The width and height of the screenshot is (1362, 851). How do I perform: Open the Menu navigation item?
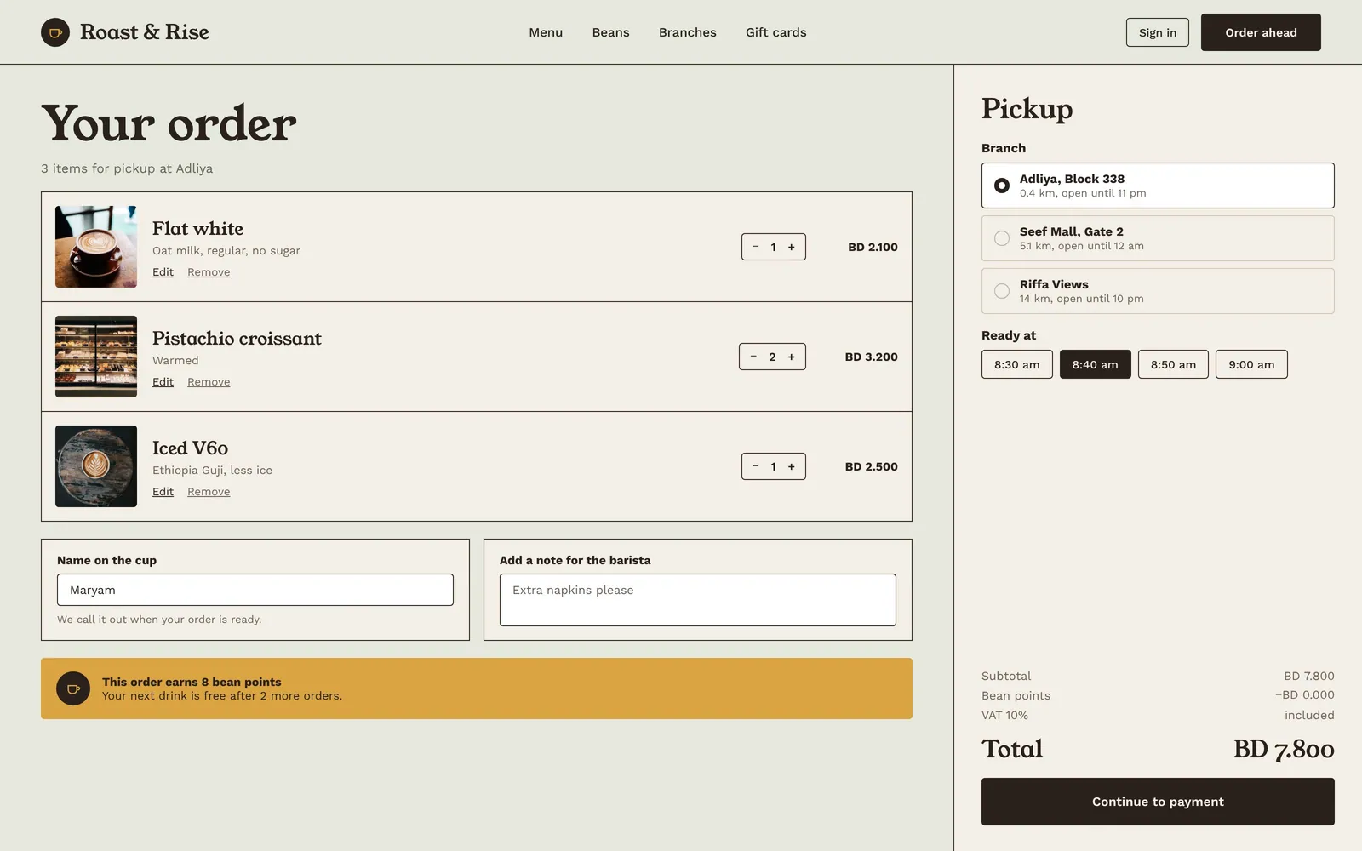(x=546, y=32)
